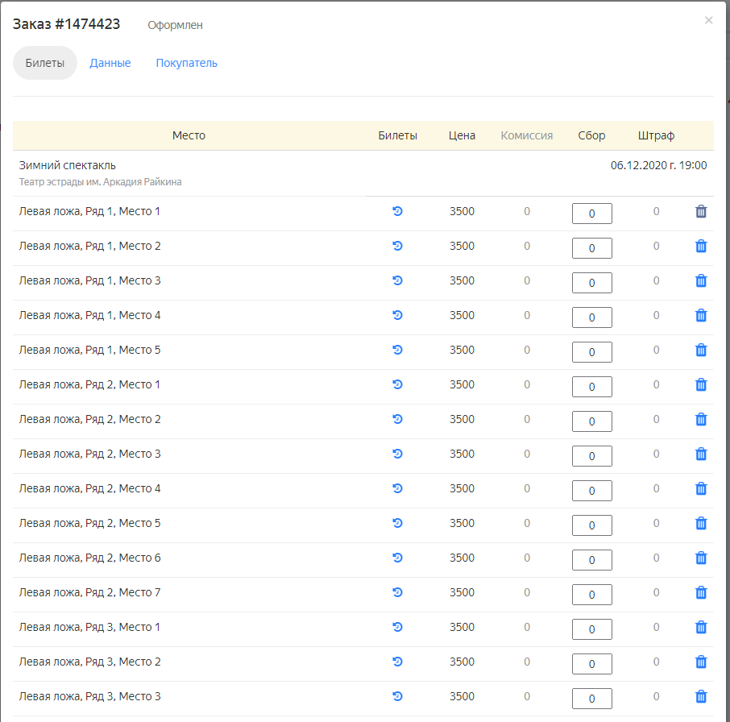730x722 pixels.
Task: Remove ticket Ряд 2 Место 5 via trash icon
Action: [x=701, y=523]
